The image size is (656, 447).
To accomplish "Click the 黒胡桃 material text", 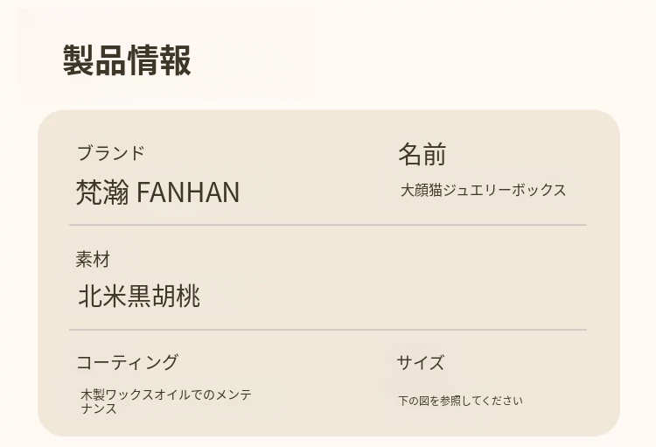I will [164, 297].
